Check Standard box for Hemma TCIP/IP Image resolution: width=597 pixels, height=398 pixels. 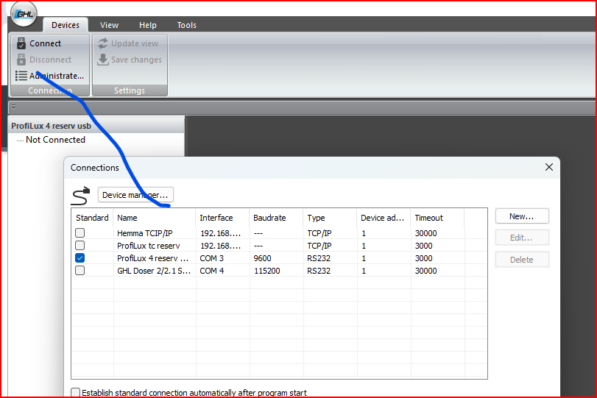(80, 233)
